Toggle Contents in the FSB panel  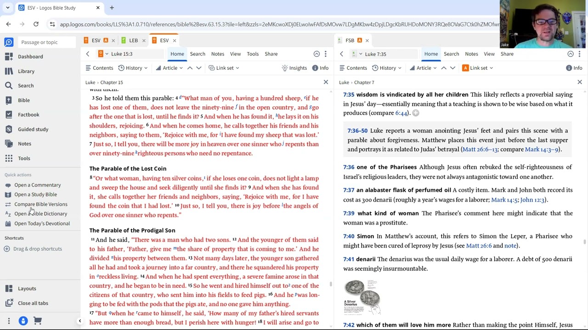(x=353, y=68)
